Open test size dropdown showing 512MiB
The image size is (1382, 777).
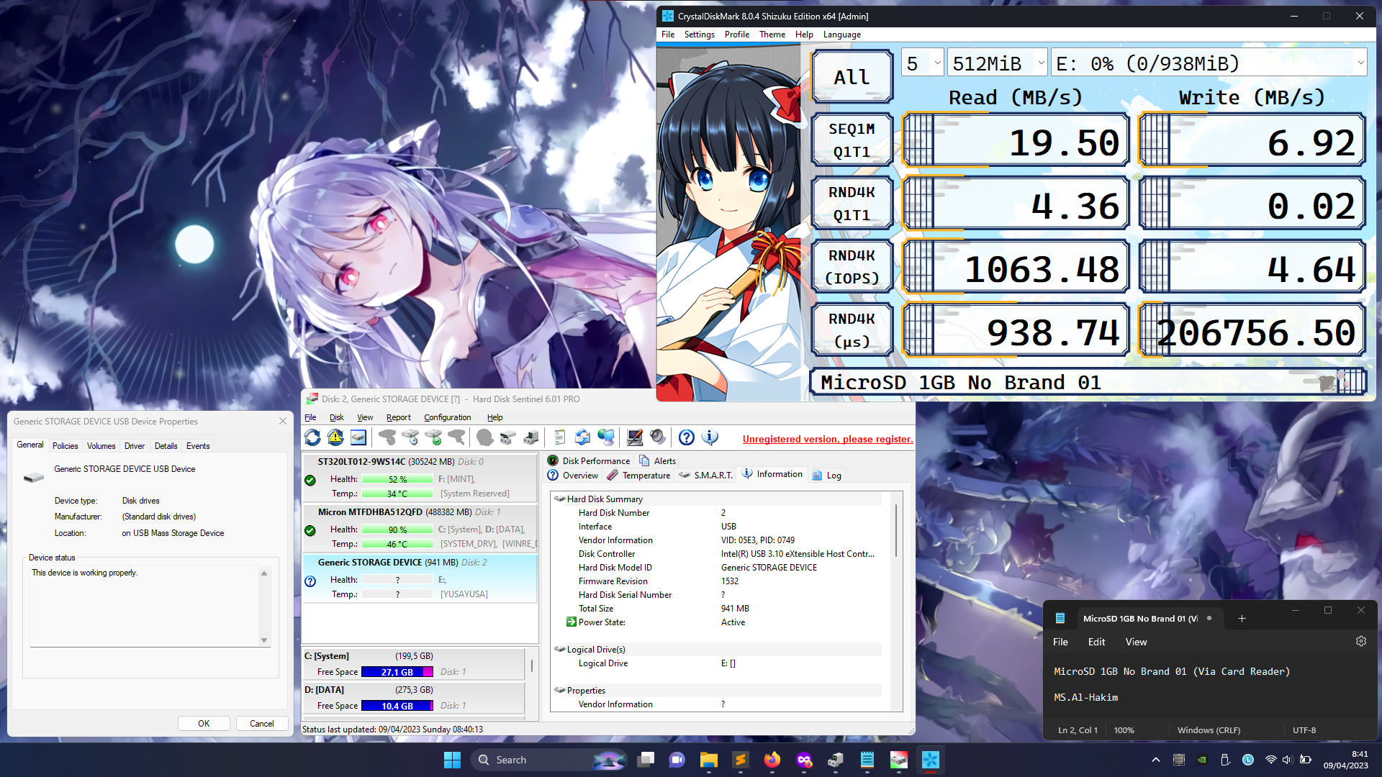[x=998, y=63]
